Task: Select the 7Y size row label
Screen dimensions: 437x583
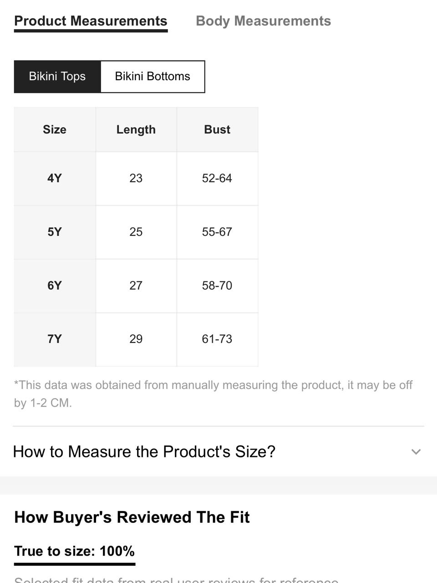Action: [55, 339]
